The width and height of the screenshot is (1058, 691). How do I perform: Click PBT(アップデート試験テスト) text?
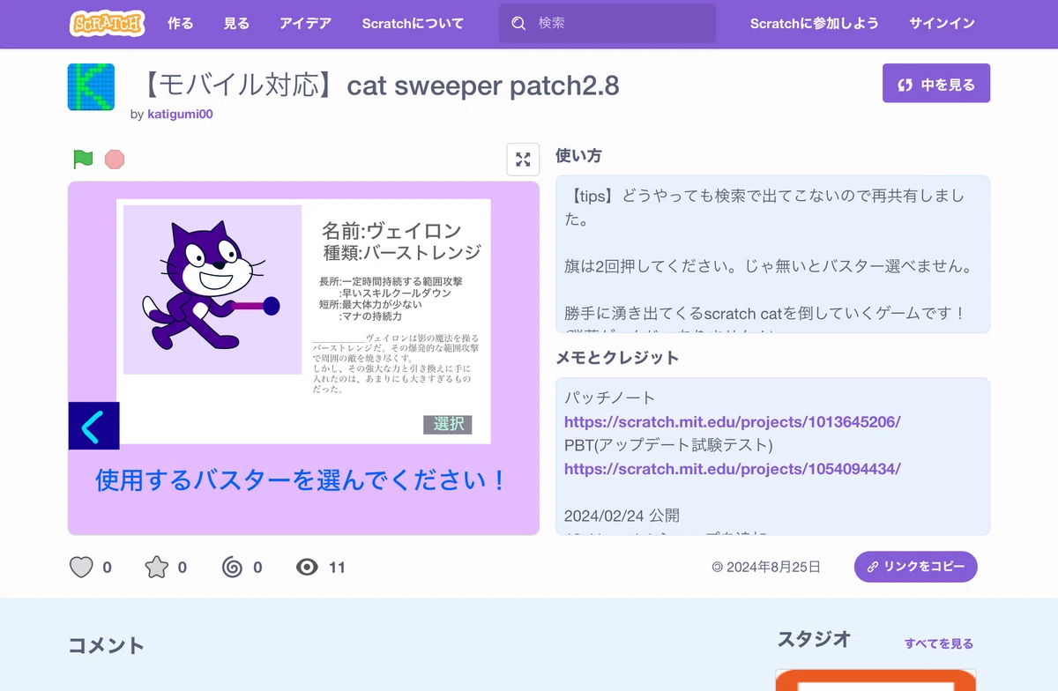tap(668, 445)
